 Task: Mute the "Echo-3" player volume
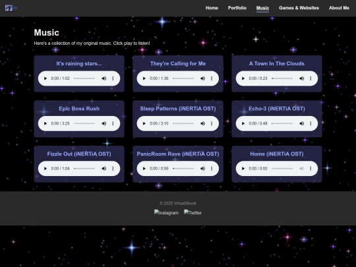click(x=302, y=123)
